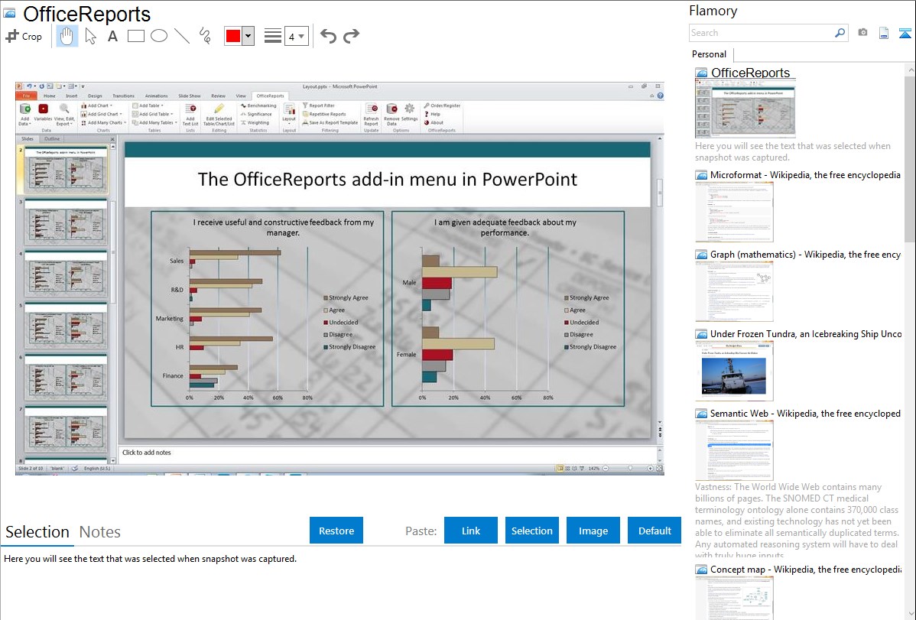This screenshot has height=620, width=916.
Task: Paste as Link button
Action: coord(471,531)
